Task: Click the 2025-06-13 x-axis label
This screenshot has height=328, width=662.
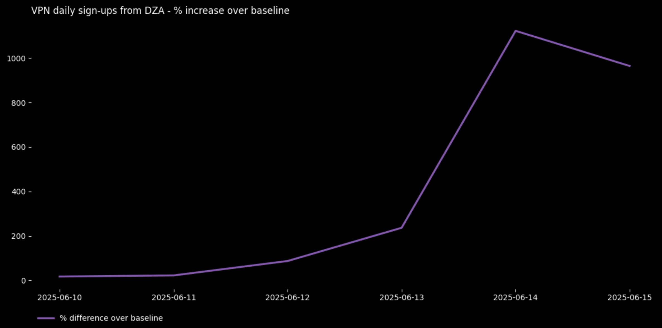Action: [x=402, y=298]
